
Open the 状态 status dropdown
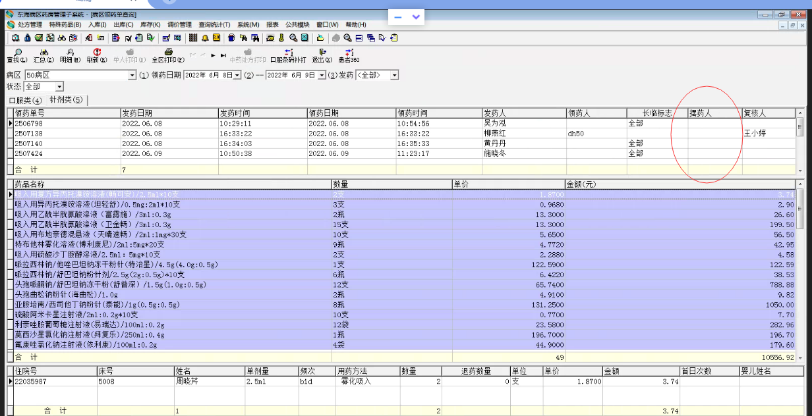pyautogui.click(x=59, y=87)
